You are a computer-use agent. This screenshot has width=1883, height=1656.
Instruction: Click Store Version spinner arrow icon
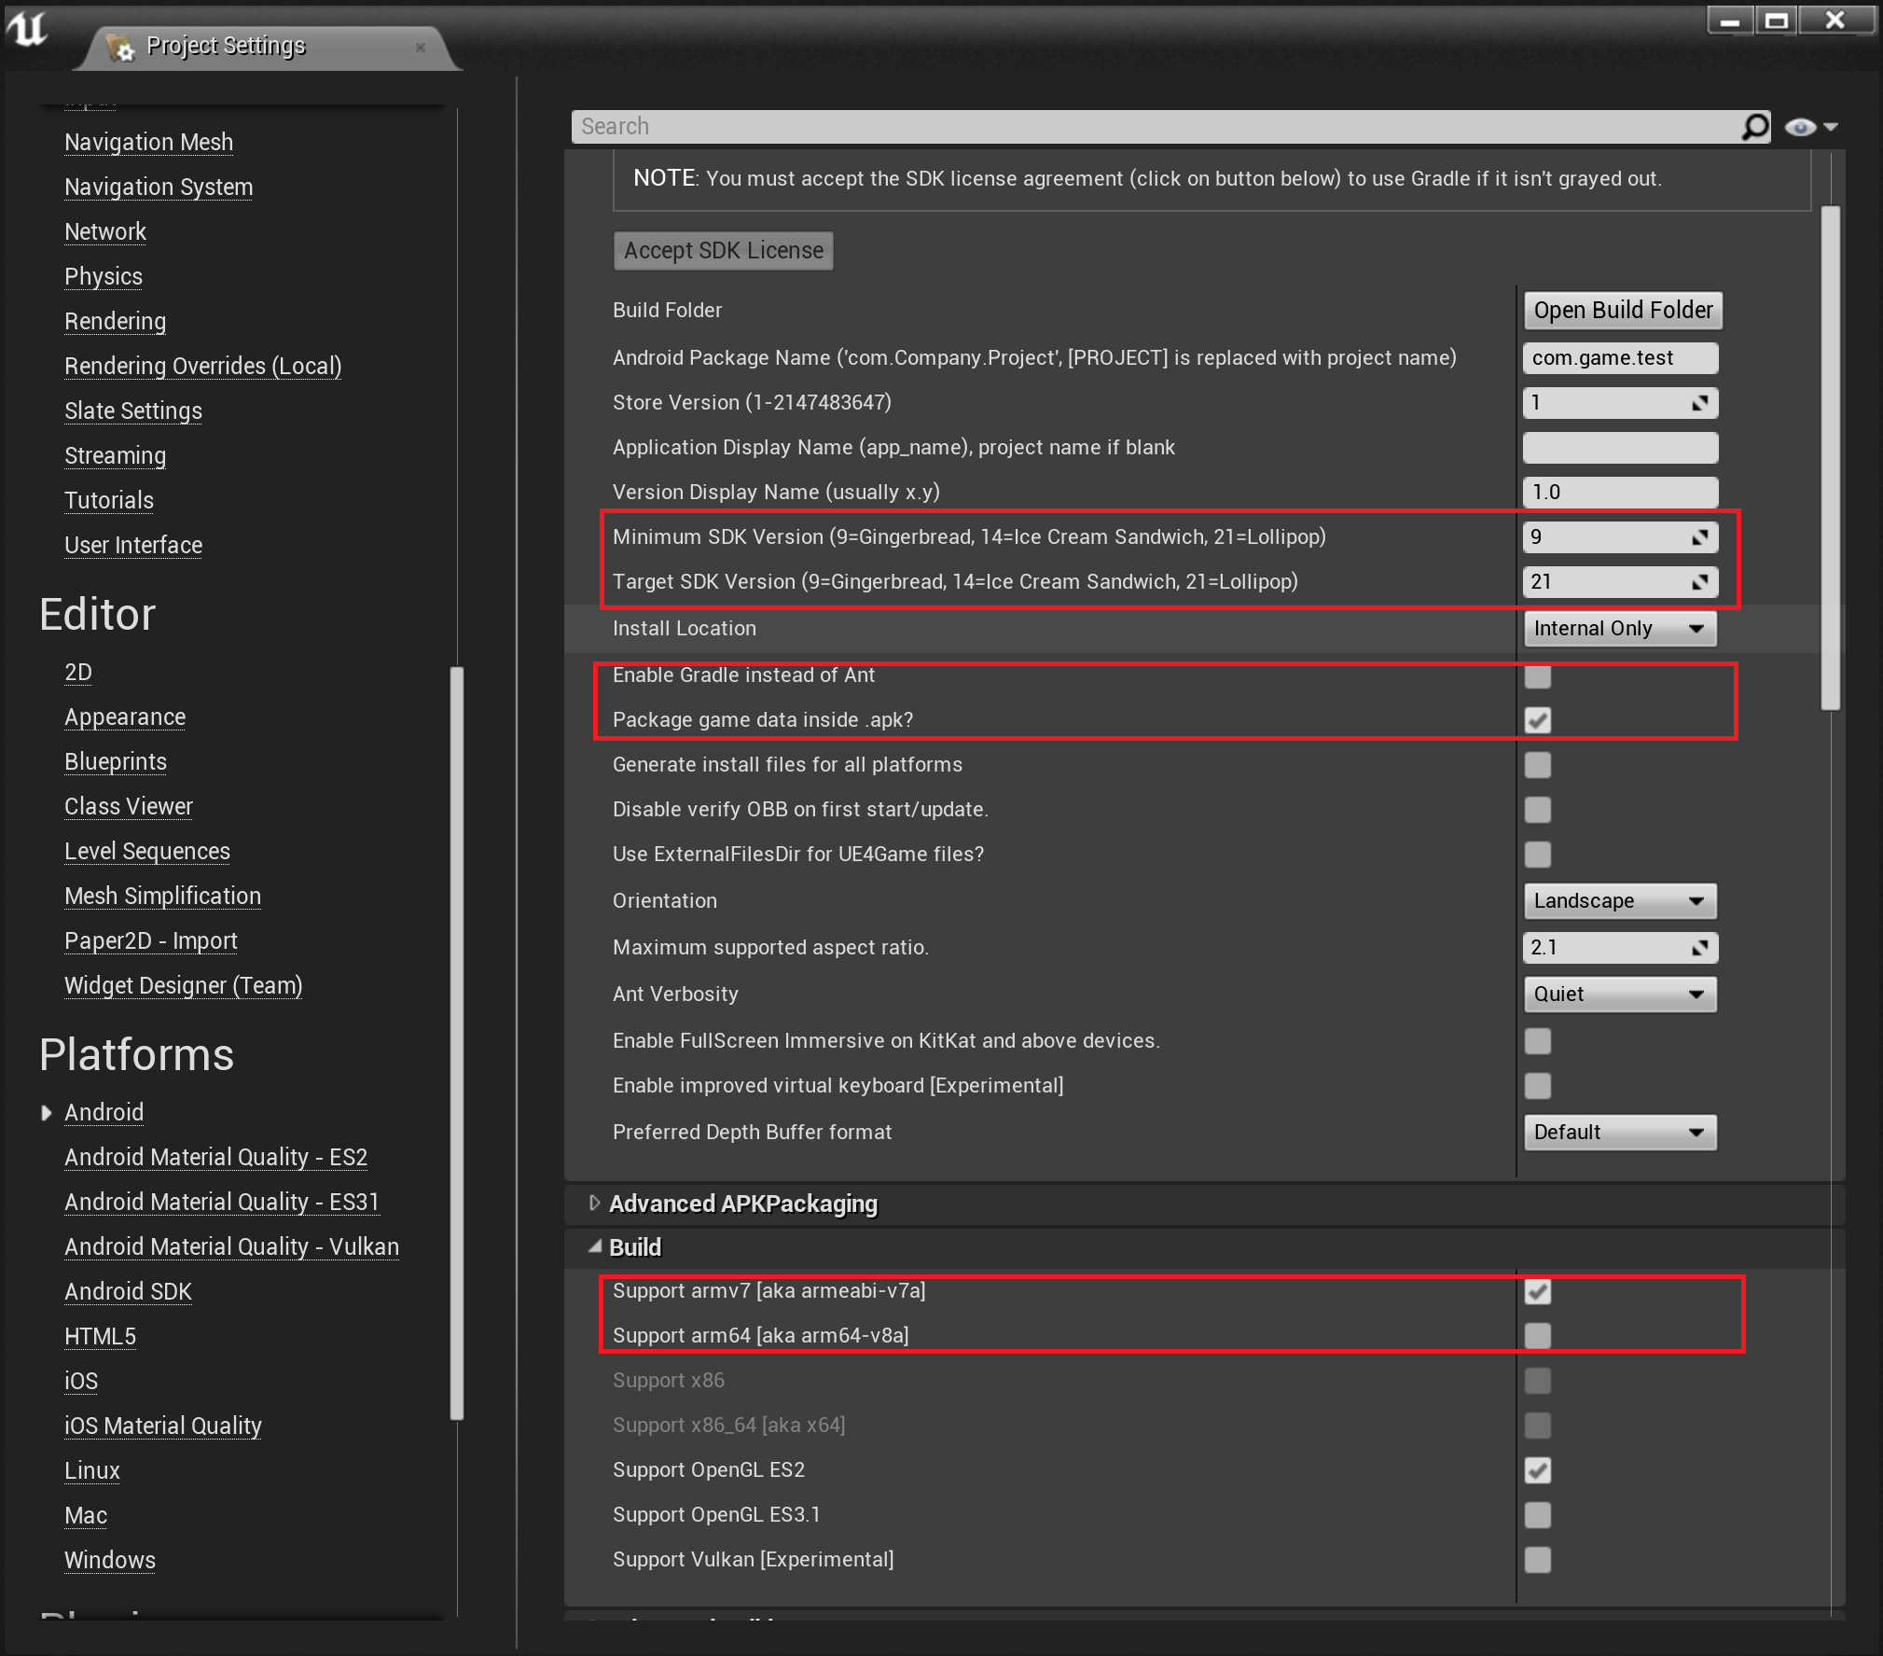point(1699,403)
